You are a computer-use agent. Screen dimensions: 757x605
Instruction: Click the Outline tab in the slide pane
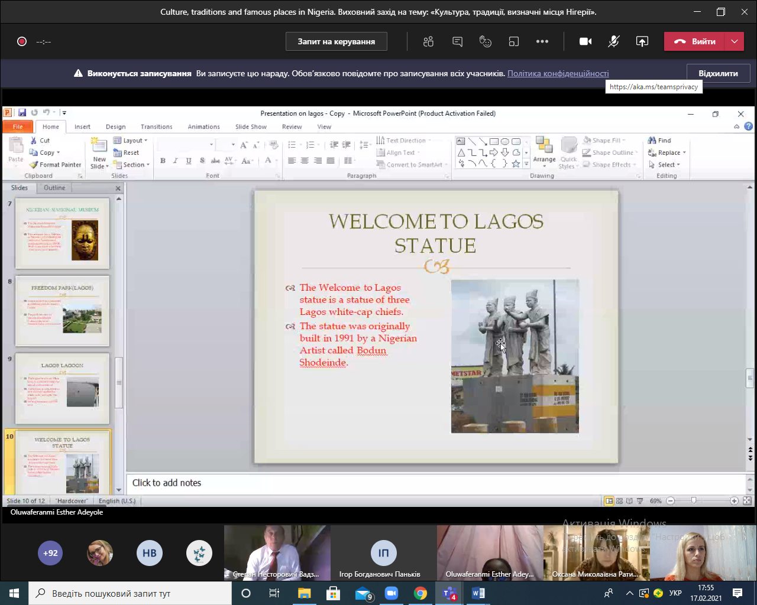(x=54, y=188)
